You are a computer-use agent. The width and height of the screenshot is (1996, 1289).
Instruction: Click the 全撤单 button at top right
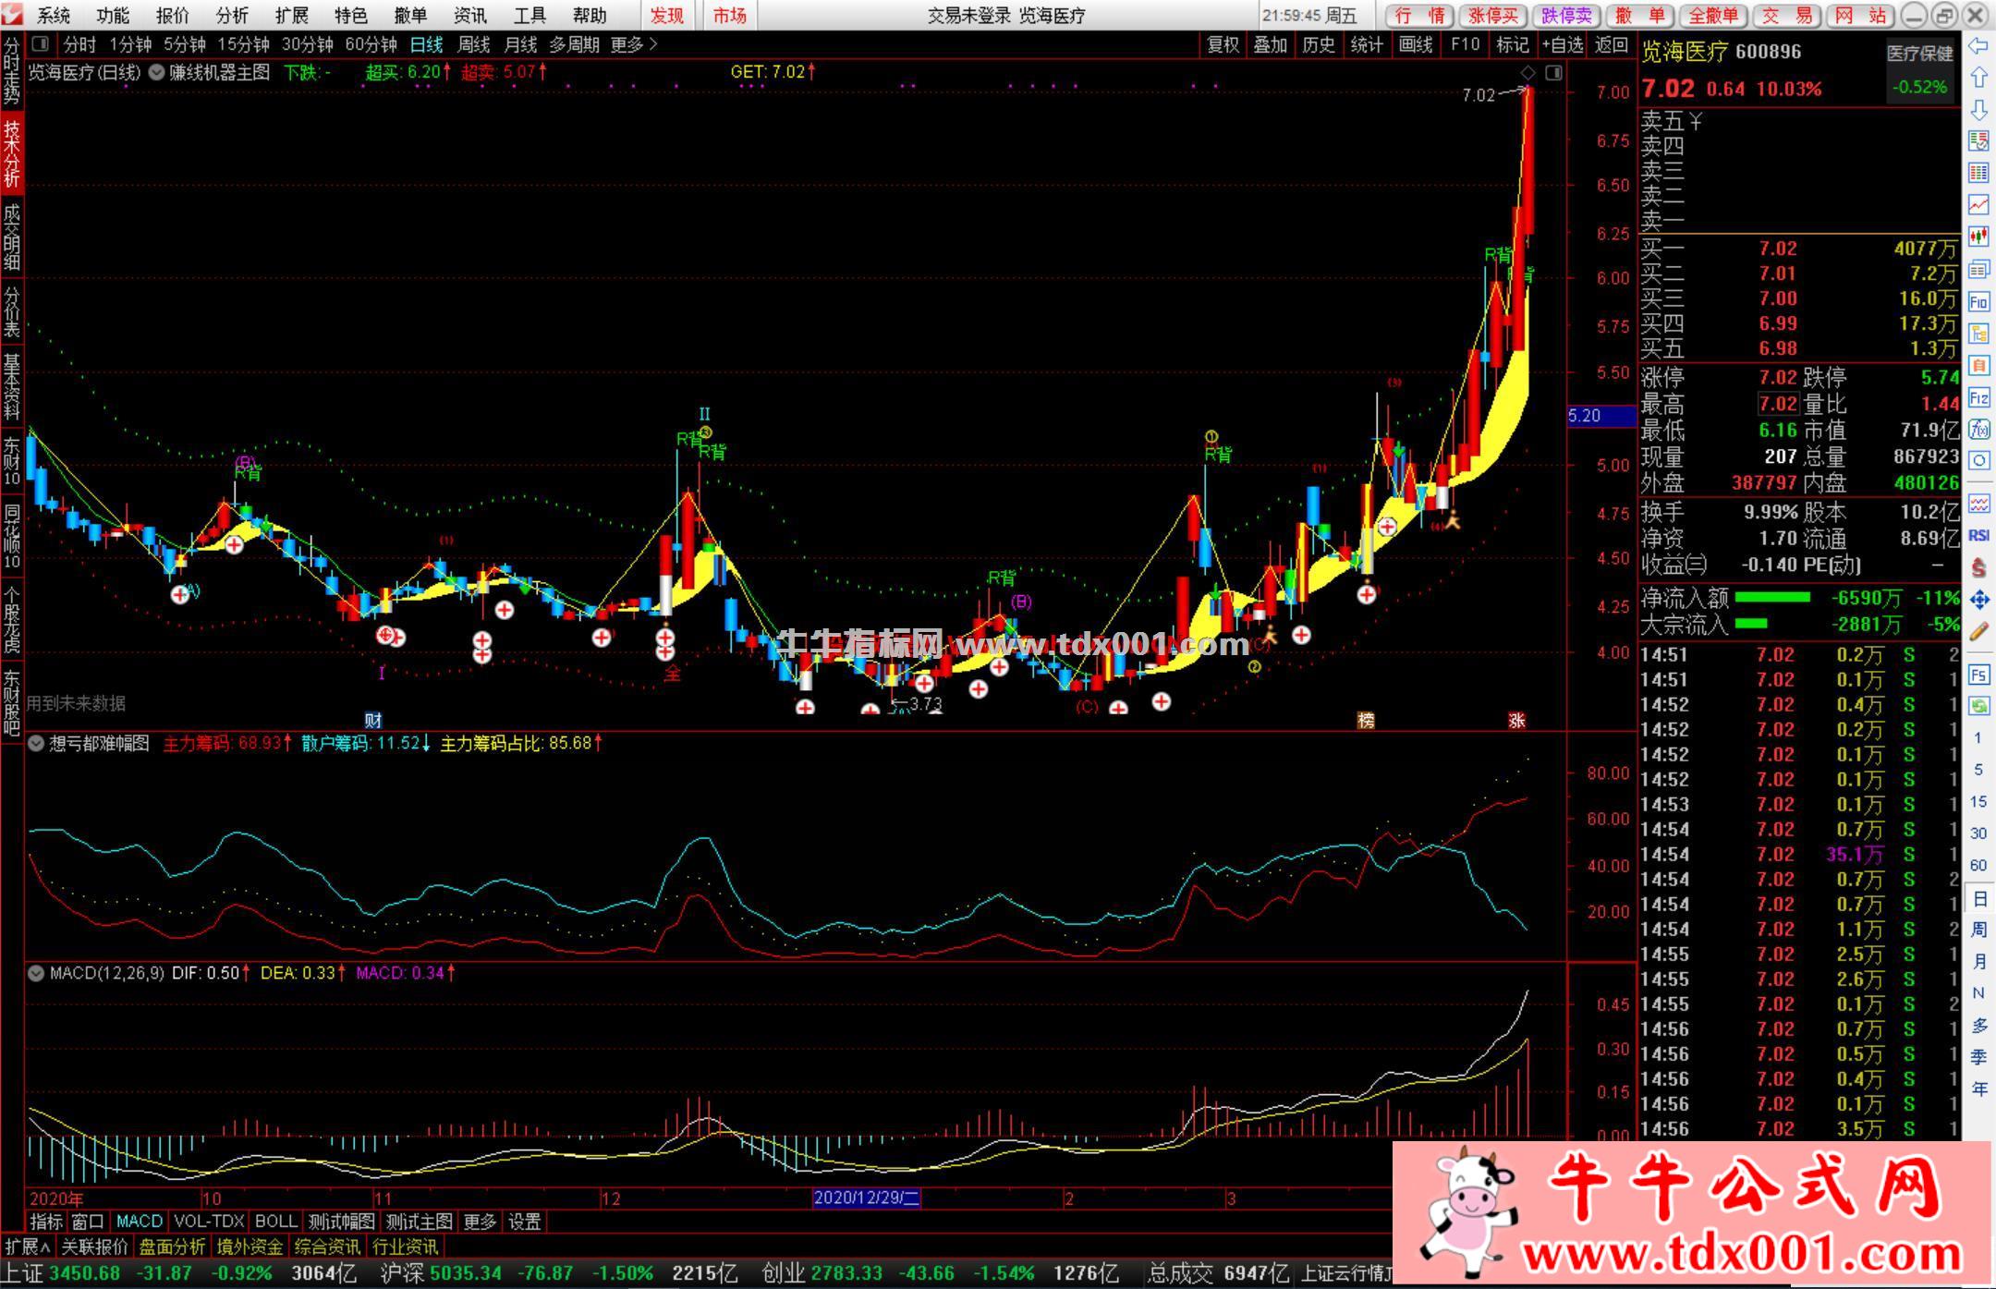[1712, 16]
